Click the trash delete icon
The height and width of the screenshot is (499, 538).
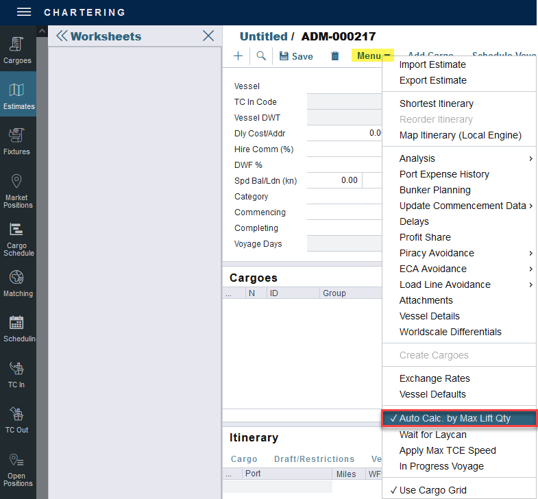335,56
